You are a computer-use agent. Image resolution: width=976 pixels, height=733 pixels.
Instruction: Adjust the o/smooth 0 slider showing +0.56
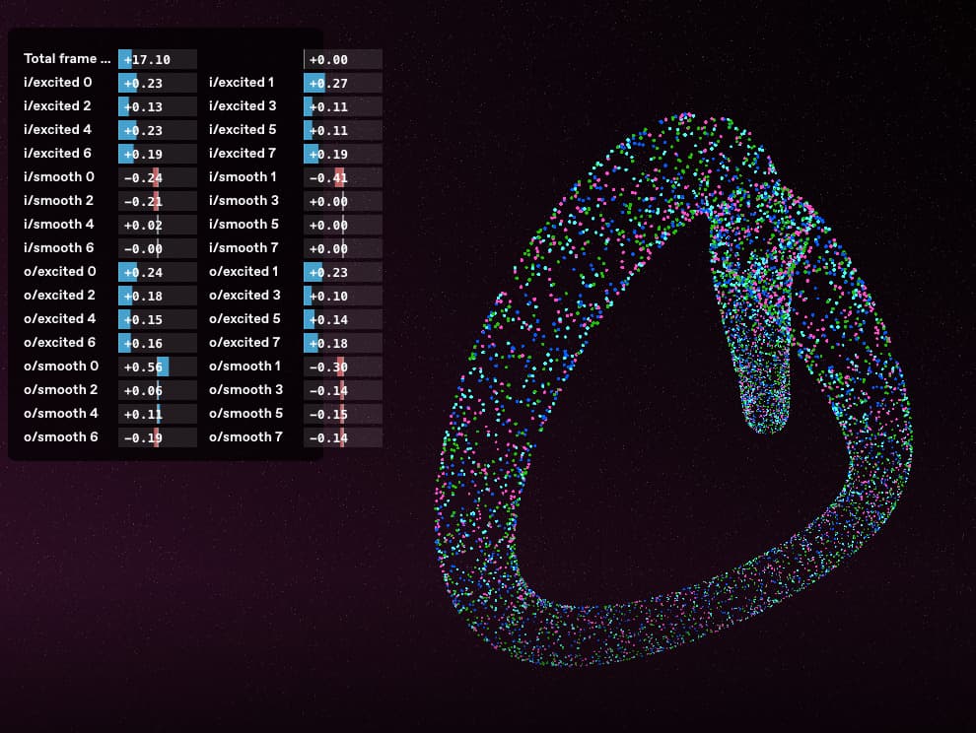click(x=158, y=366)
